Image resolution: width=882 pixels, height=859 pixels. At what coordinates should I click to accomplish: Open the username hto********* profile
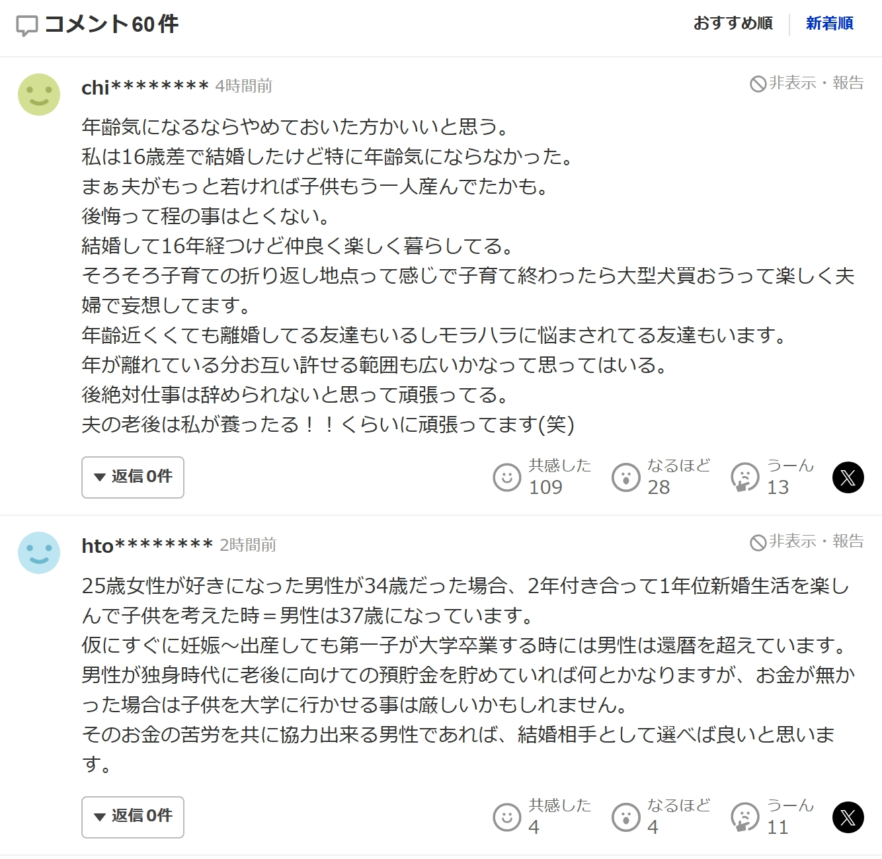[147, 546]
